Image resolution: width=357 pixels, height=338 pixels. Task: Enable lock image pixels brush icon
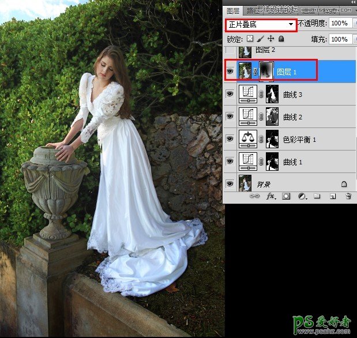click(x=260, y=39)
